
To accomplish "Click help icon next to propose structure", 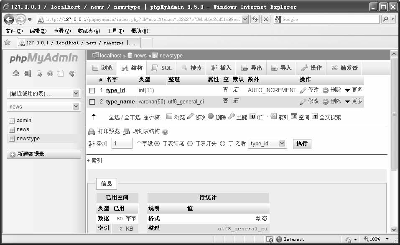I will tap(165, 132).
